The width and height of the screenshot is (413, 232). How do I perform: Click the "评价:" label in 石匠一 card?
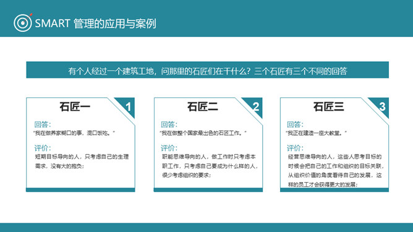pyautogui.click(x=43, y=148)
